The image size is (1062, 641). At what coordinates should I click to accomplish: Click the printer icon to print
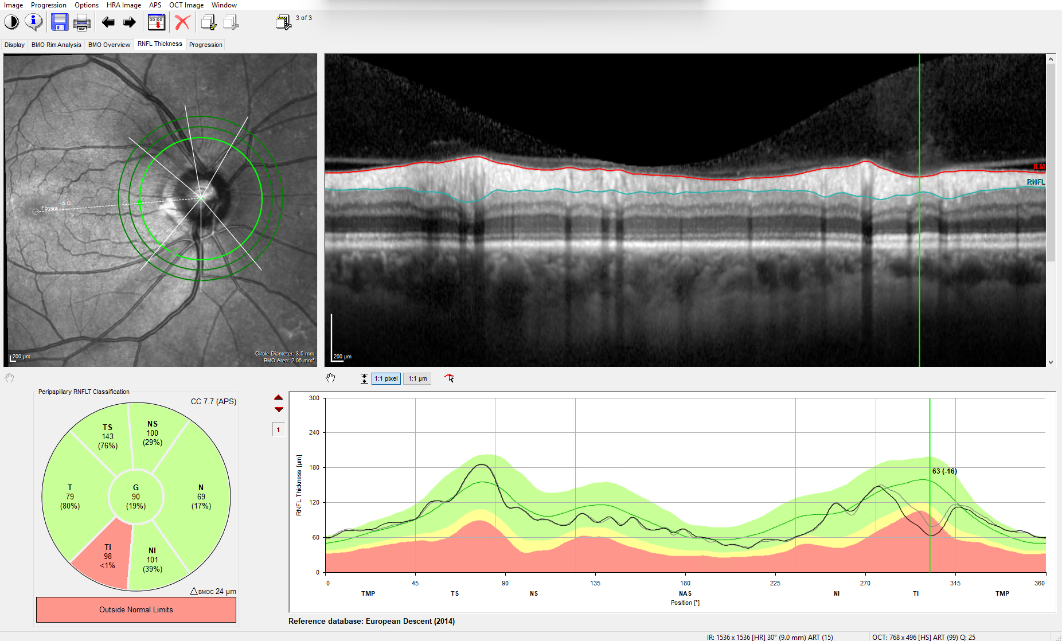pyautogui.click(x=82, y=23)
